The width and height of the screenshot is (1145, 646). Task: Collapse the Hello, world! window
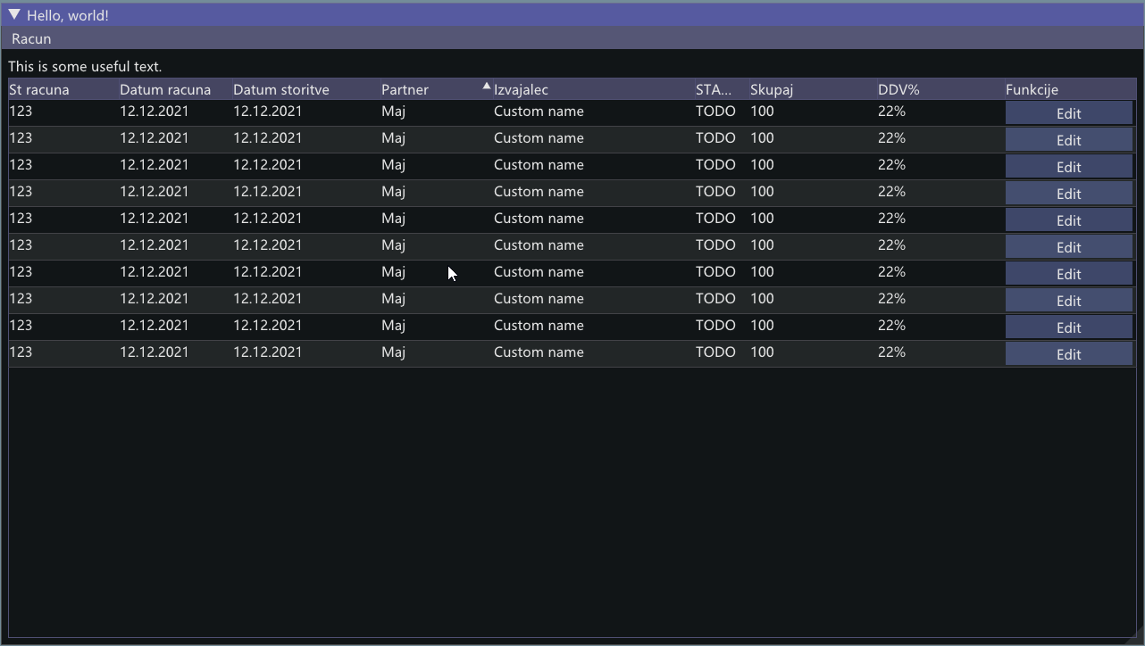tap(13, 14)
